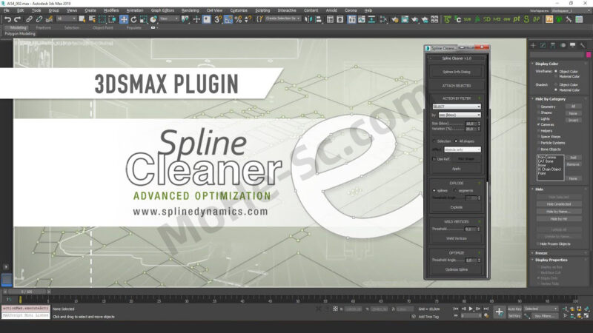Toggle the Angle Snap icon
593x333 pixels.
pyautogui.click(x=228, y=19)
